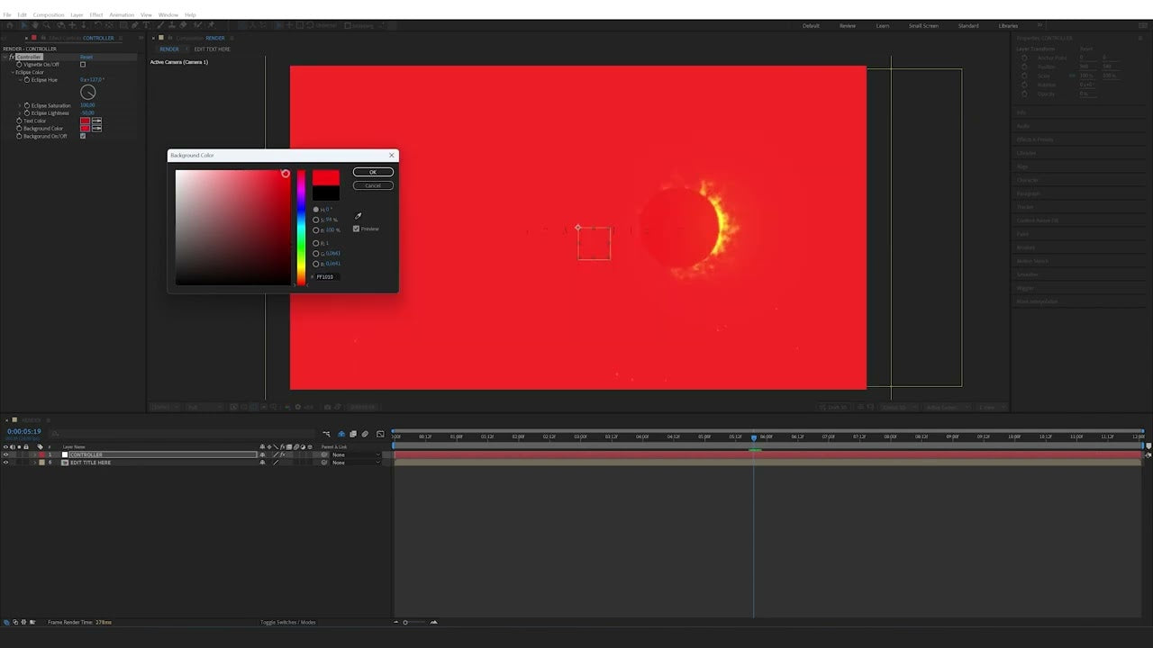Click the Eclipse Saturation stopwatch

[x=27, y=105]
